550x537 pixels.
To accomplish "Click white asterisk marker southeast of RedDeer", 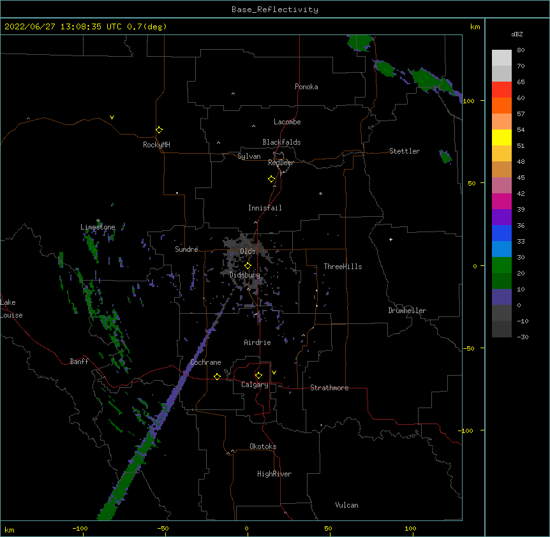I will 320,193.
